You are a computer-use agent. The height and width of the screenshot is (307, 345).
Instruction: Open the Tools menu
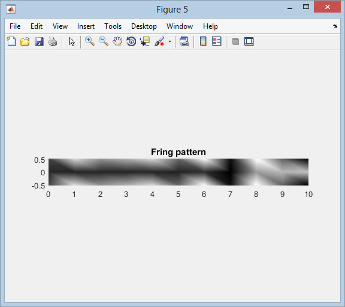(x=113, y=26)
